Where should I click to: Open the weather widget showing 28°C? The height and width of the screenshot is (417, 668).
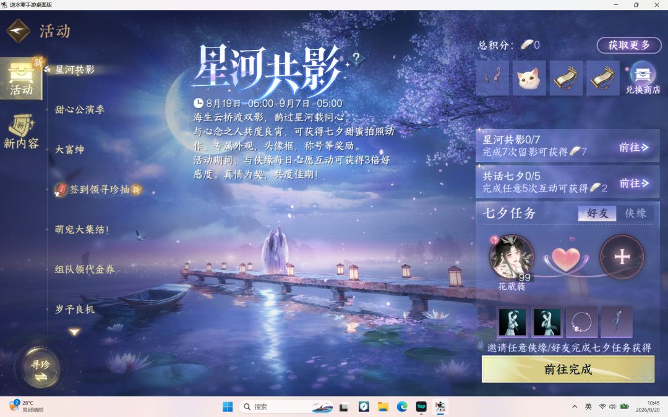pyautogui.click(x=25, y=406)
